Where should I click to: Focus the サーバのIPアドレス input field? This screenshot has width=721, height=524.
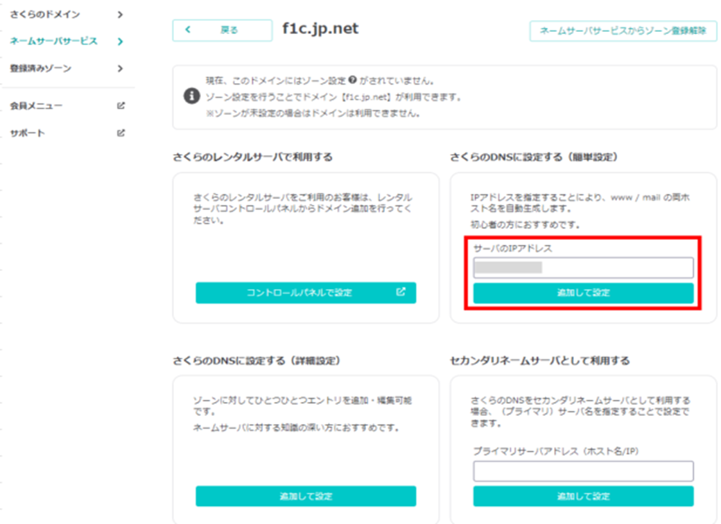click(x=584, y=268)
